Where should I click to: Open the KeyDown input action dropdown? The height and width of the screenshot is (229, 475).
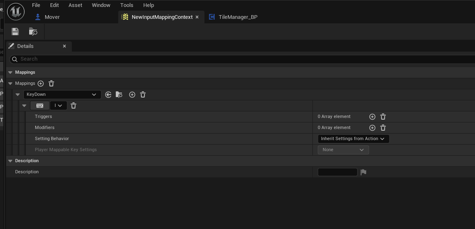coord(62,95)
